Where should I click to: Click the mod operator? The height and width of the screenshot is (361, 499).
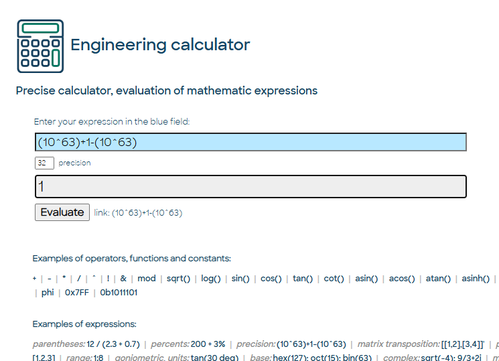pyautogui.click(x=147, y=279)
